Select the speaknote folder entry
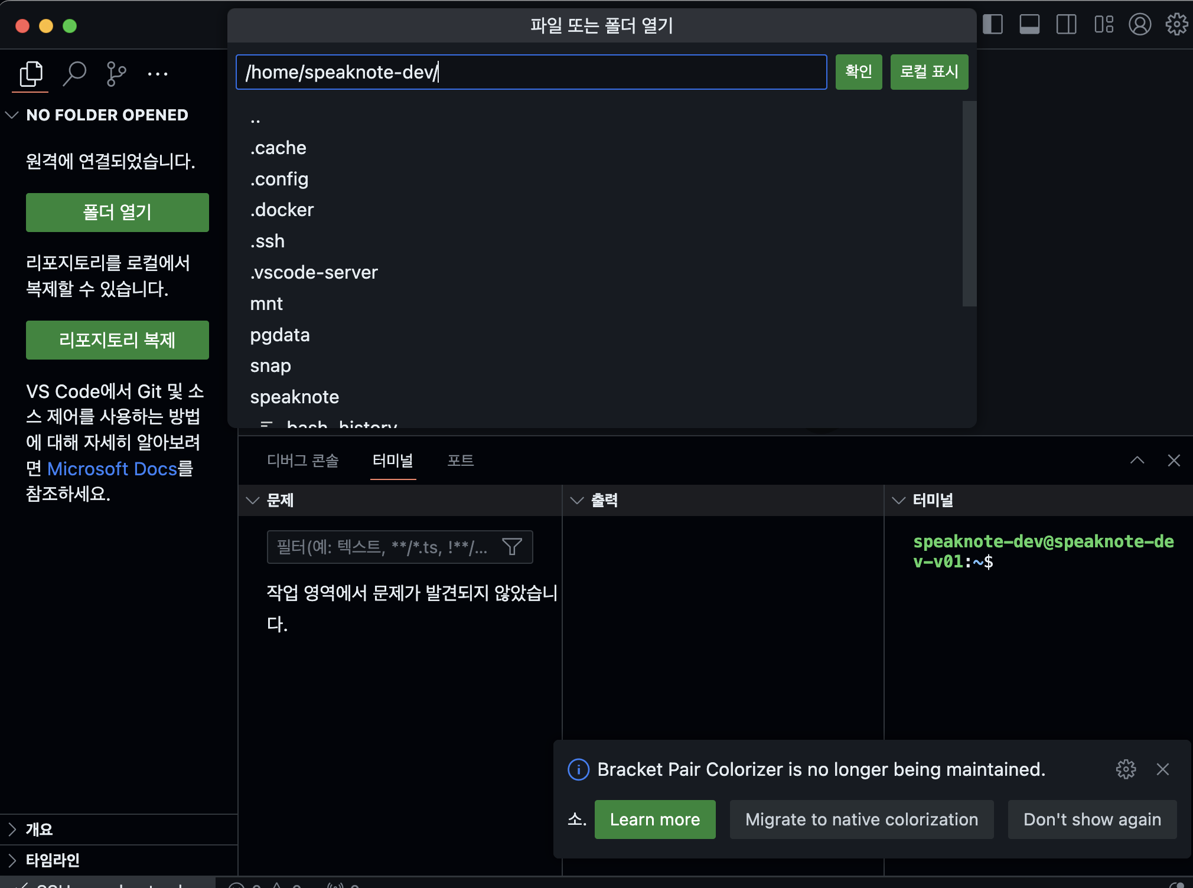 [294, 397]
